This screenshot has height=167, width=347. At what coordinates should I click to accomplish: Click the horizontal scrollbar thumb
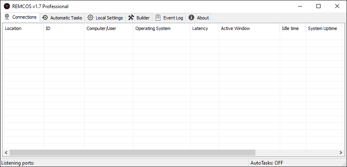[x=132, y=152]
